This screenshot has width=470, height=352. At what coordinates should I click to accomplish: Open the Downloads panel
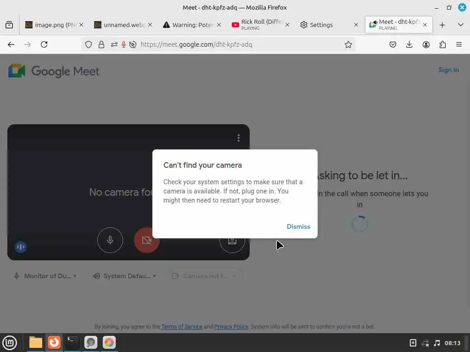pyautogui.click(x=409, y=44)
